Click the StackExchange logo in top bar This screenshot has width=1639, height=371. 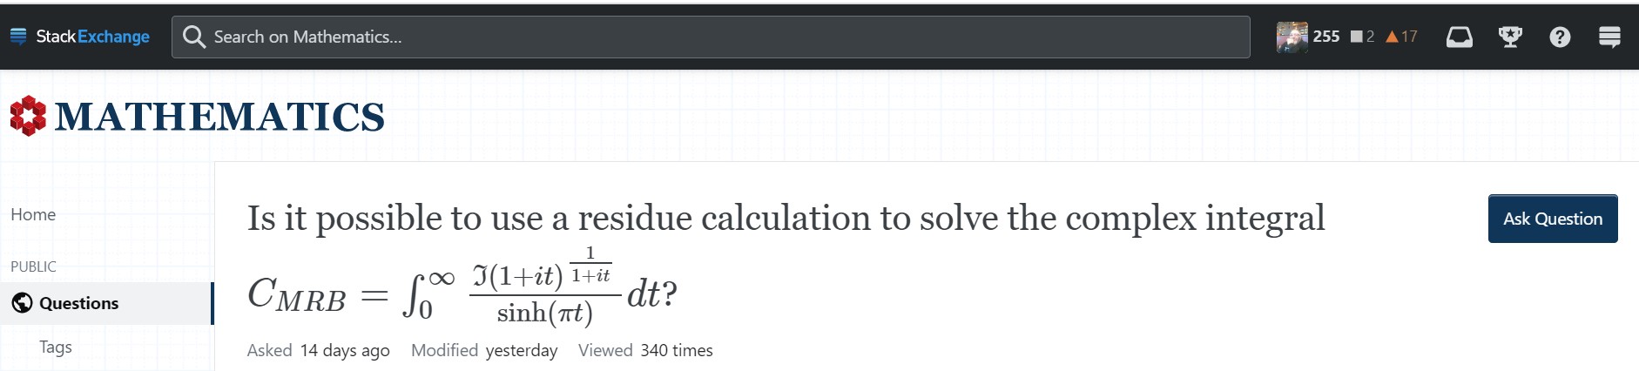tap(80, 37)
